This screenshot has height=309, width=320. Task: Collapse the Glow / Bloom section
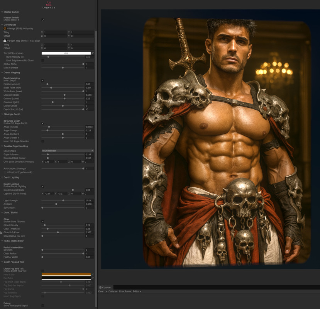coord(2,212)
